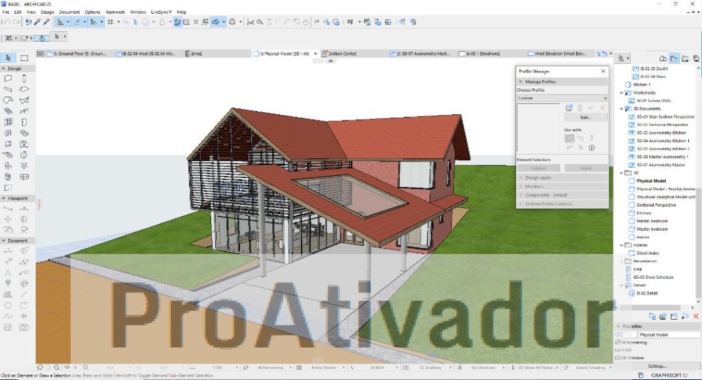Select the Text tool in Document toolbox
Image resolution: width=702 pixels, height=380 pixels.
pos(8,273)
